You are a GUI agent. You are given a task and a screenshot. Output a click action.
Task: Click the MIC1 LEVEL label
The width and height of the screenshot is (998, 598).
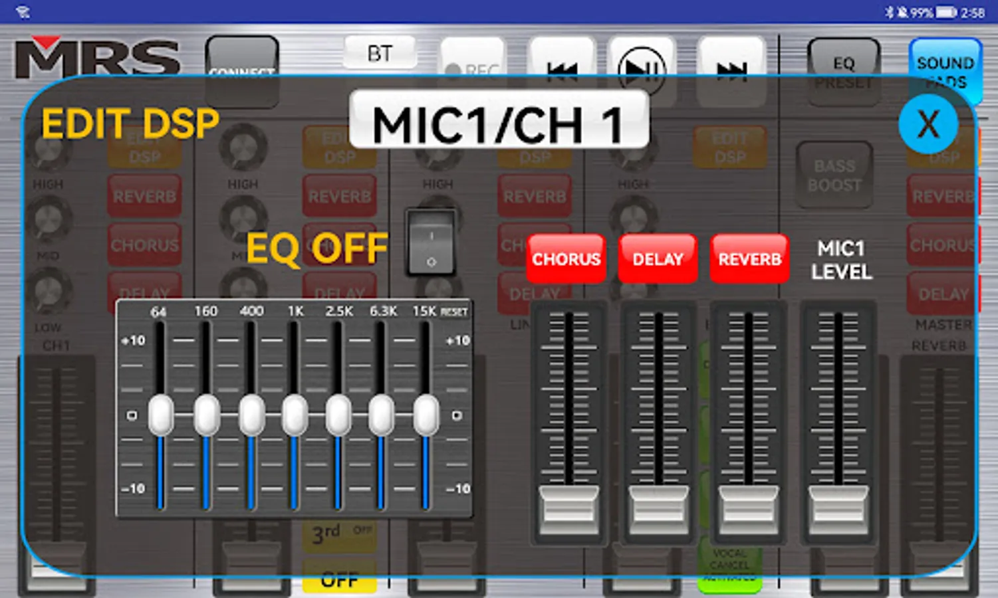pyautogui.click(x=841, y=260)
